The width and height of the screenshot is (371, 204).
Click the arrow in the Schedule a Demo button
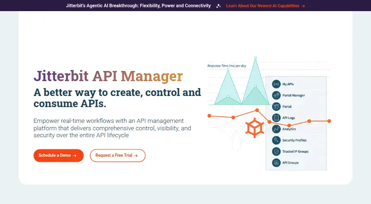75,155
